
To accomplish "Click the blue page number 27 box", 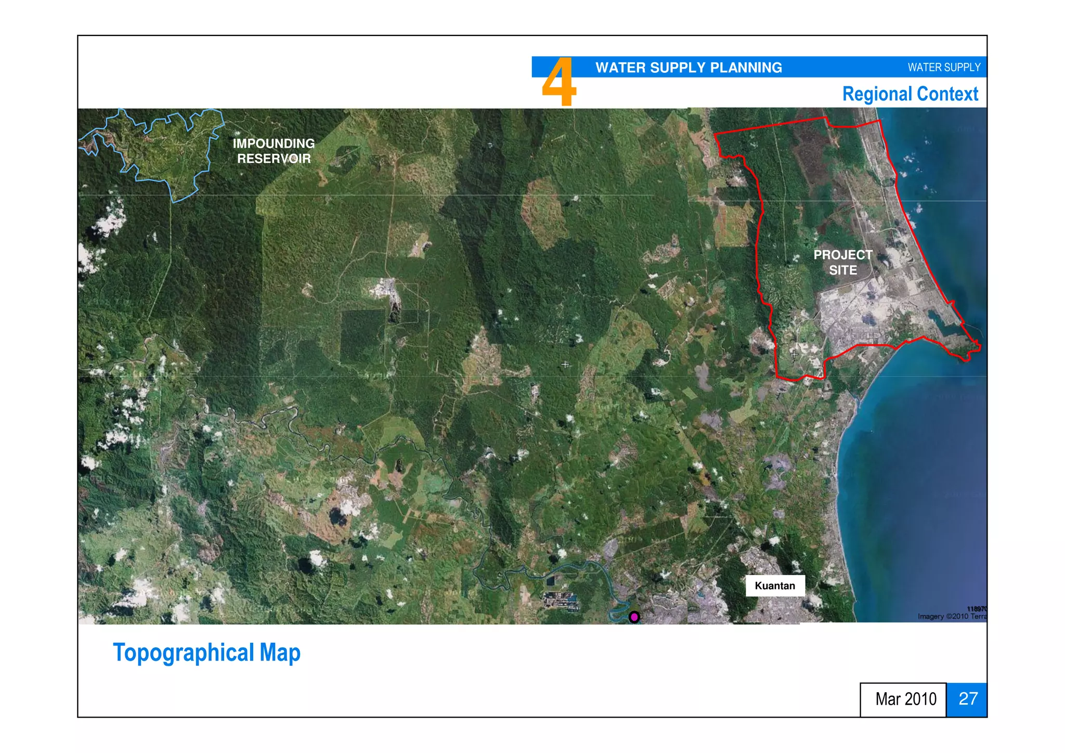I will (967, 699).
